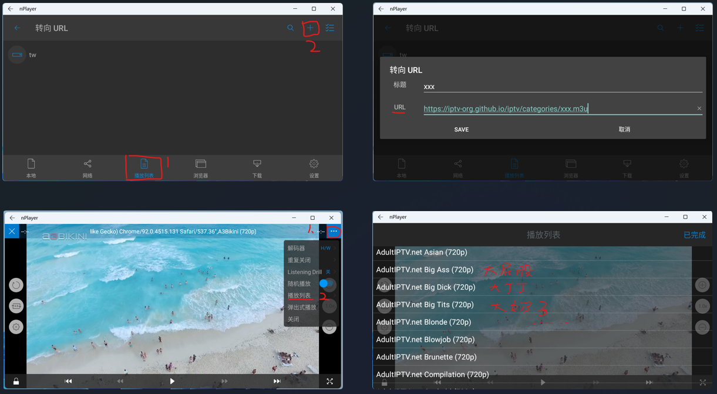Open the tw URL entry
The width and height of the screenshot is (717, 394).
173,55
